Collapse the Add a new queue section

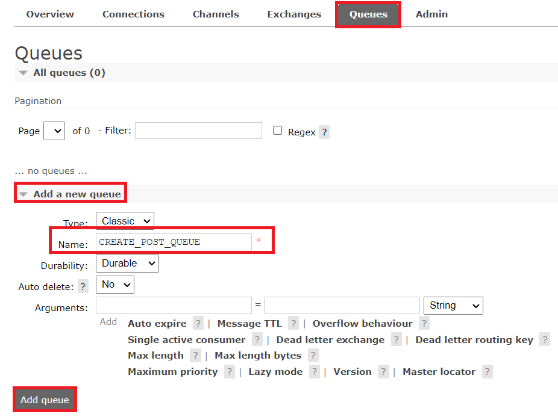[x=70, y=194]
